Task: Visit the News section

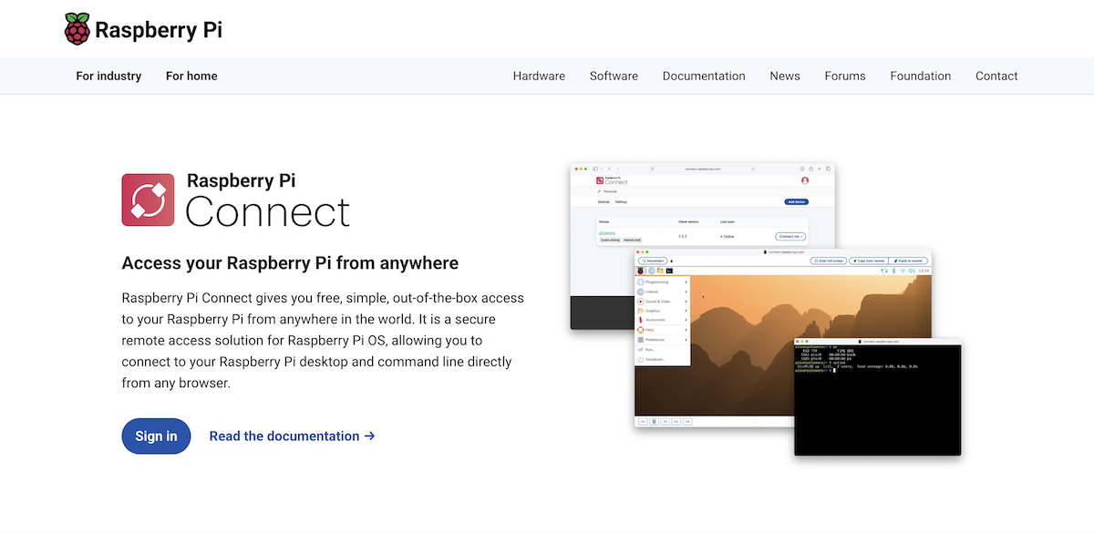Action: 784,76
